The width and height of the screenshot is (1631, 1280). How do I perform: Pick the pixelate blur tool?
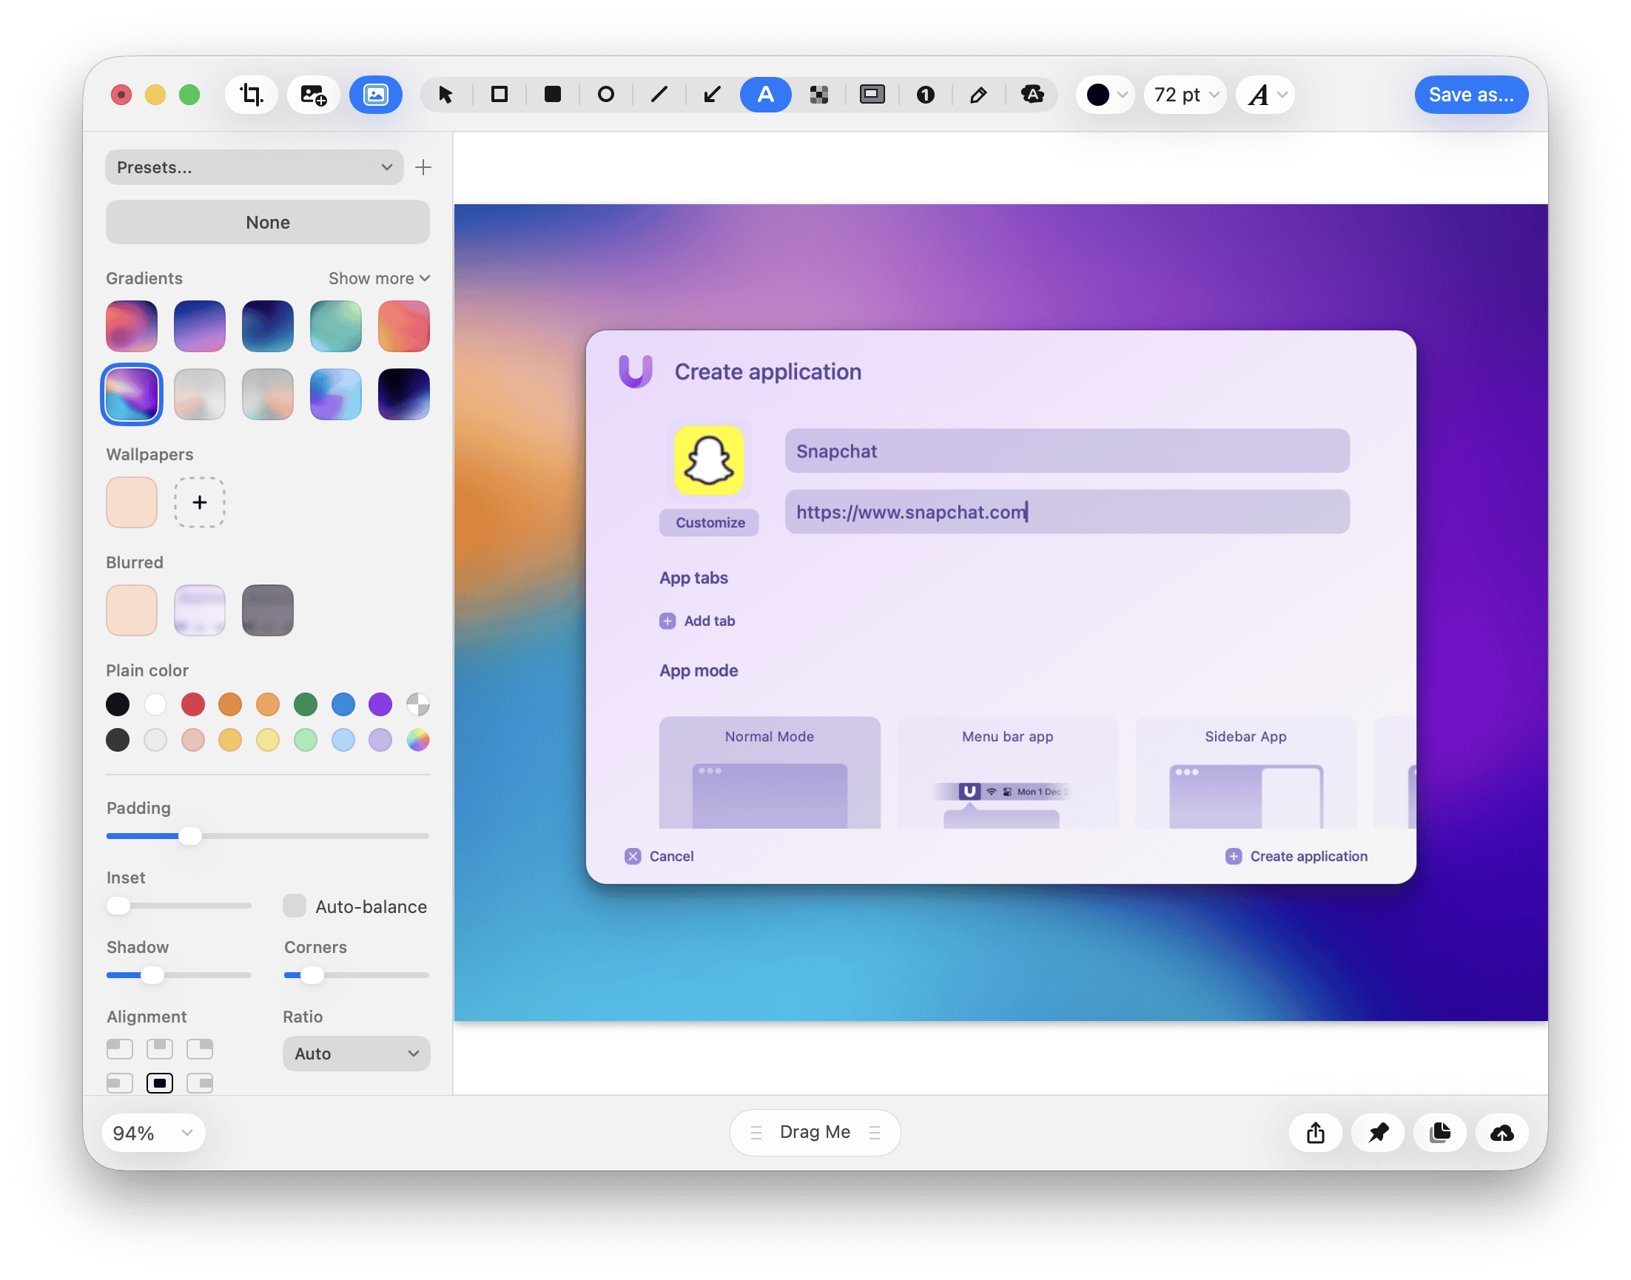[x=818, y=95]
